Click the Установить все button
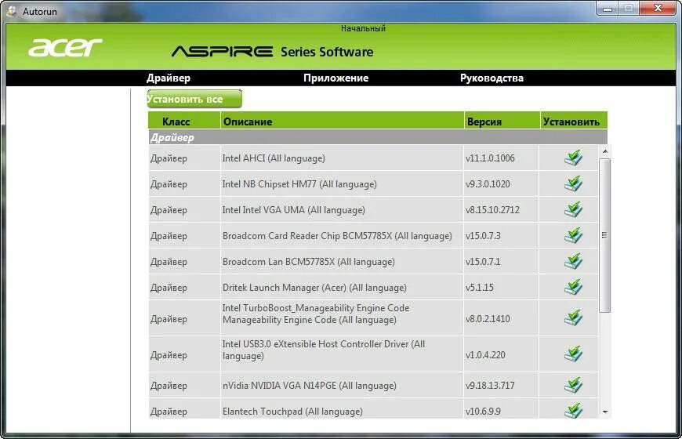This screenshot has width=682, height=439. tap(194, 99)
